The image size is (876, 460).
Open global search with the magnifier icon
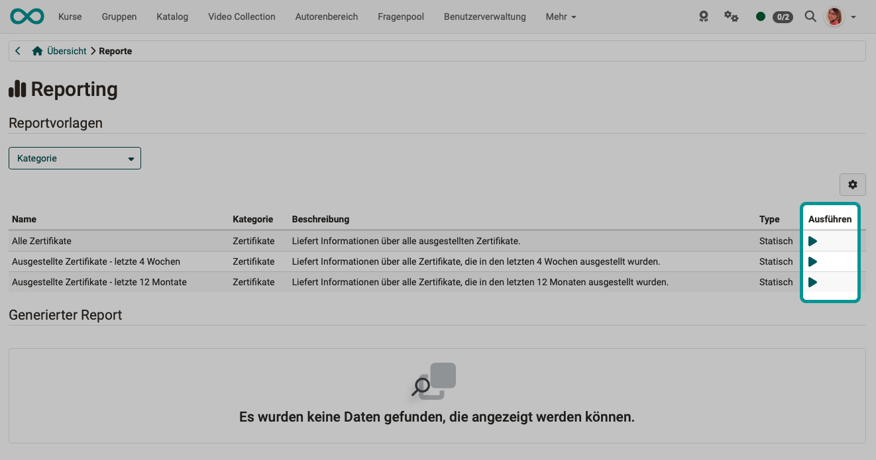tap(810, 17)
